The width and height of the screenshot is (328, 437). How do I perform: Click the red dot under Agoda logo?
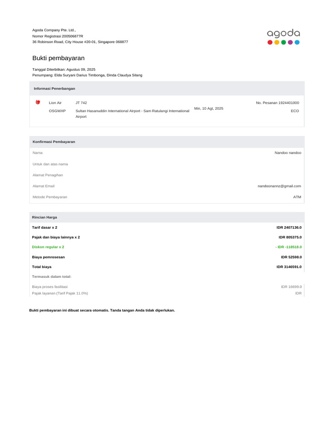pos(269,42)
